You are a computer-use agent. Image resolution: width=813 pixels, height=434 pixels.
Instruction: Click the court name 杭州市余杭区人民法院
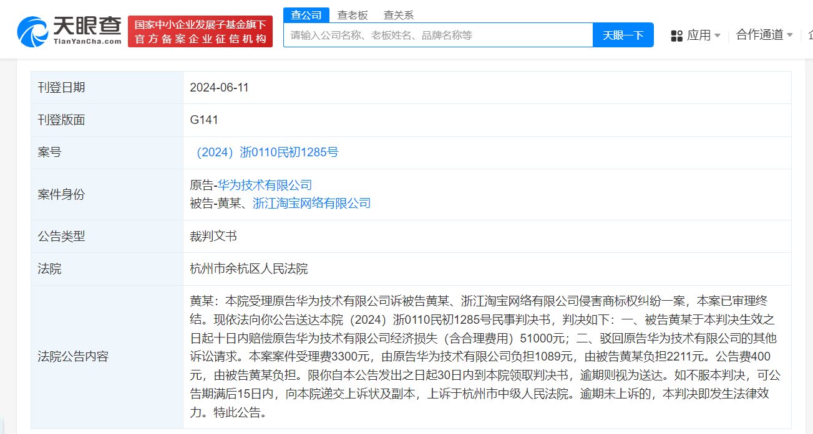[249, 269]
